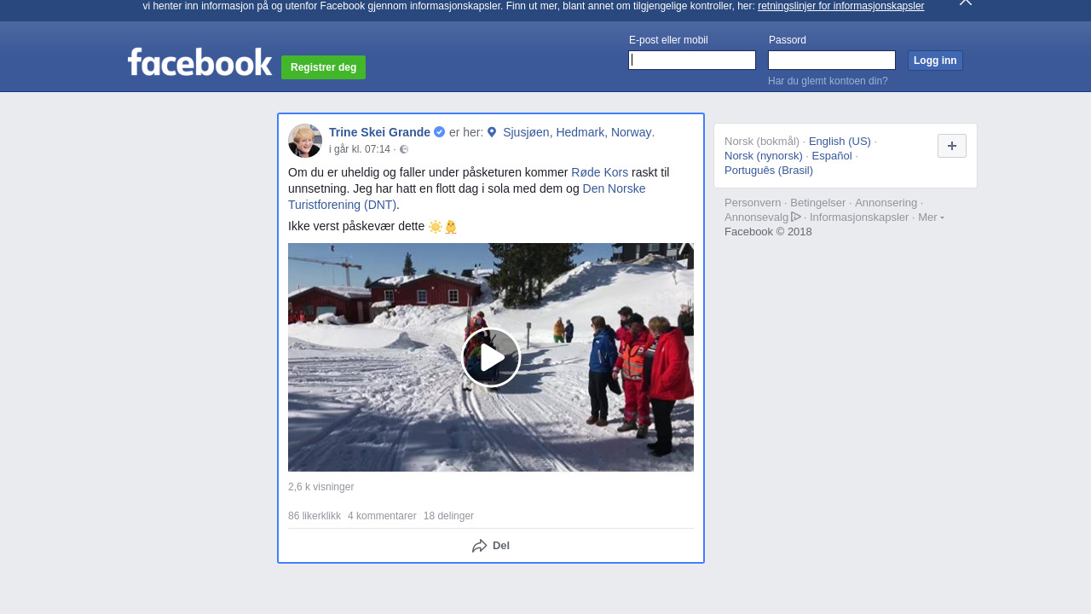Open Trine Skei Grande's profile picture
Viewport: 1091px width, 614px height.
pyautogui.click(x=305, y=141)
